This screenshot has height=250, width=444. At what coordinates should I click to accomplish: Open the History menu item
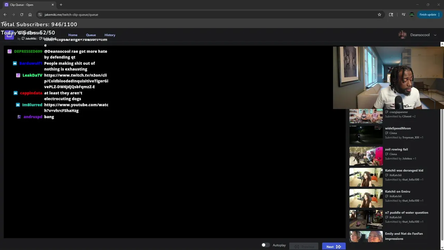[110, 35]
